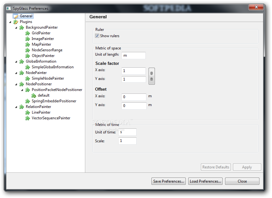This screenshot has width=272, height=198.
Task: Focus the Offset X axis field
Action: [134, 97]
